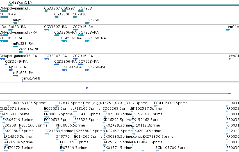Select the IP07319.3prime EST
The image size is (239, 152).
[62, 151]
